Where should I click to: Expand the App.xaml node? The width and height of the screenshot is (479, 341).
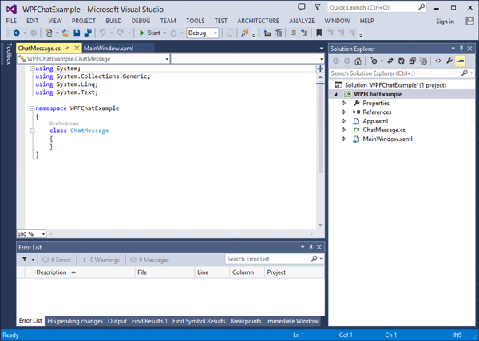[x=344, y=121]
